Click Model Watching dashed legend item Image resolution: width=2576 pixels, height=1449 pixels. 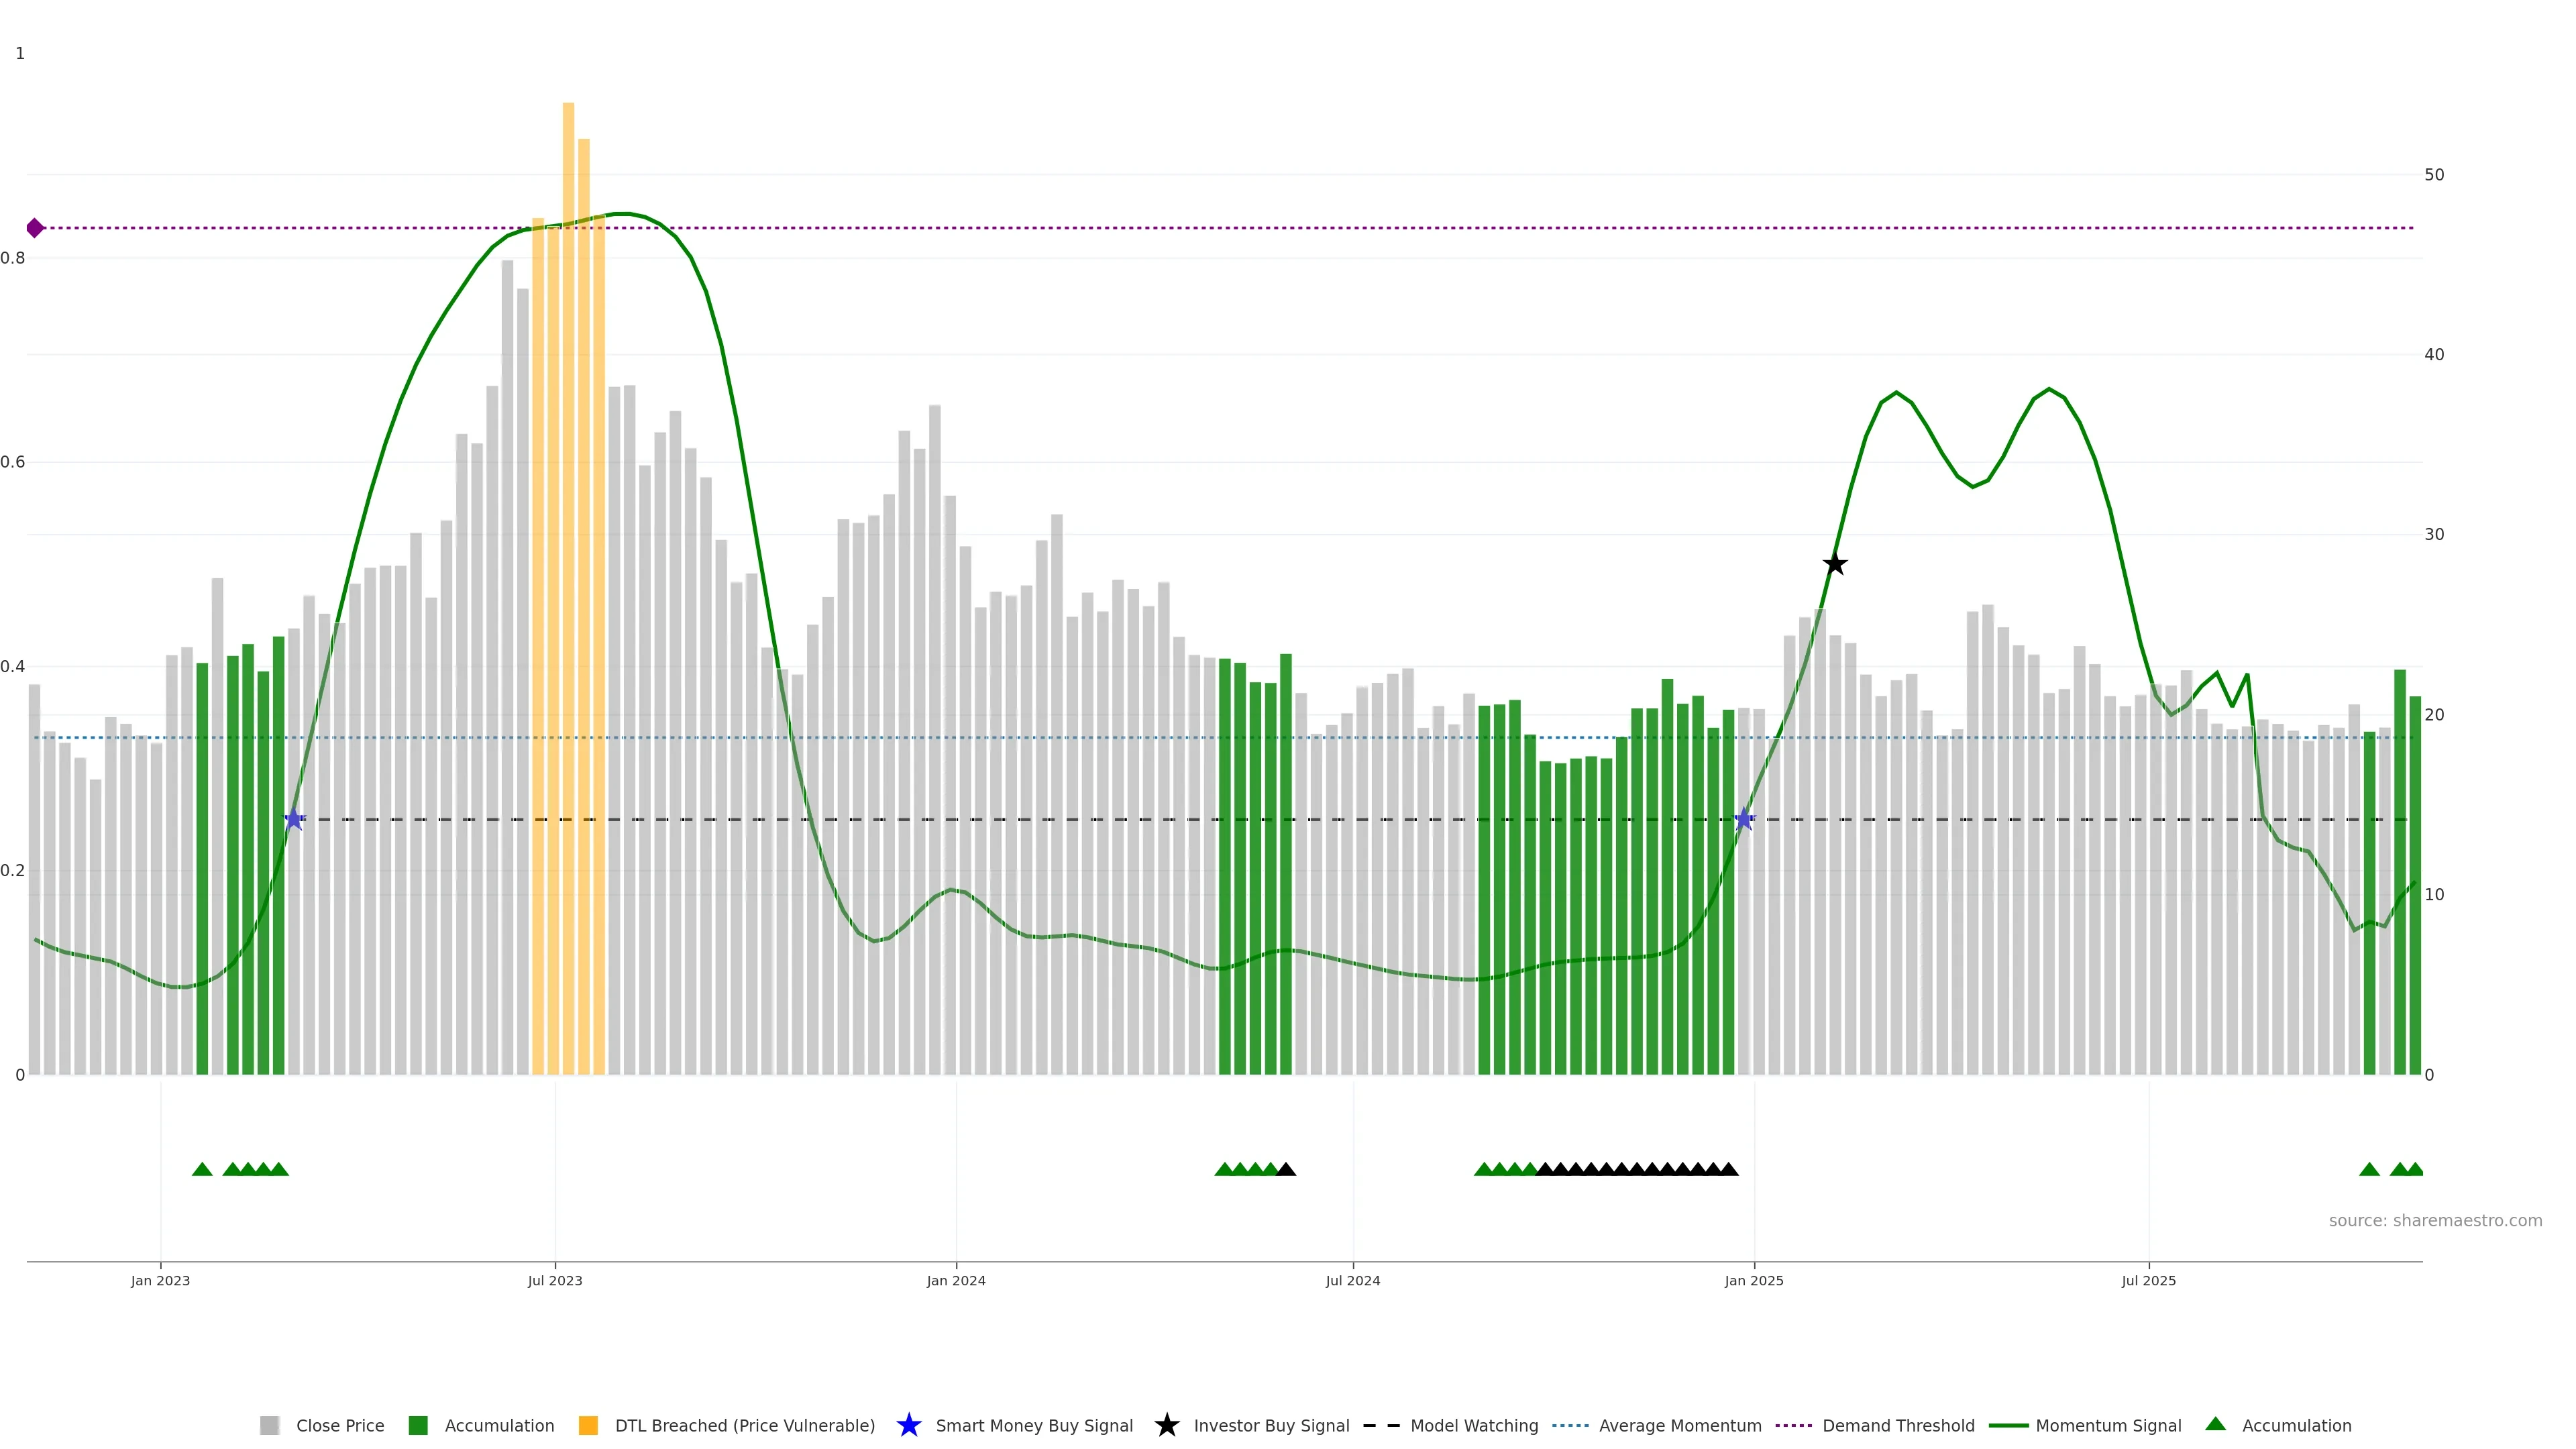pos(1381,1425)
